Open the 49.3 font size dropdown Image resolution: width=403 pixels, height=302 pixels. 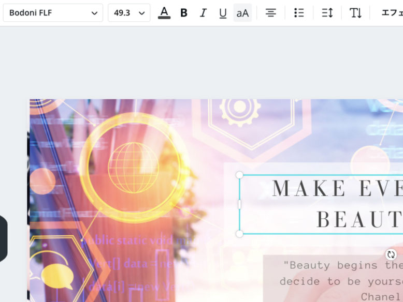[x=129, y=12]
